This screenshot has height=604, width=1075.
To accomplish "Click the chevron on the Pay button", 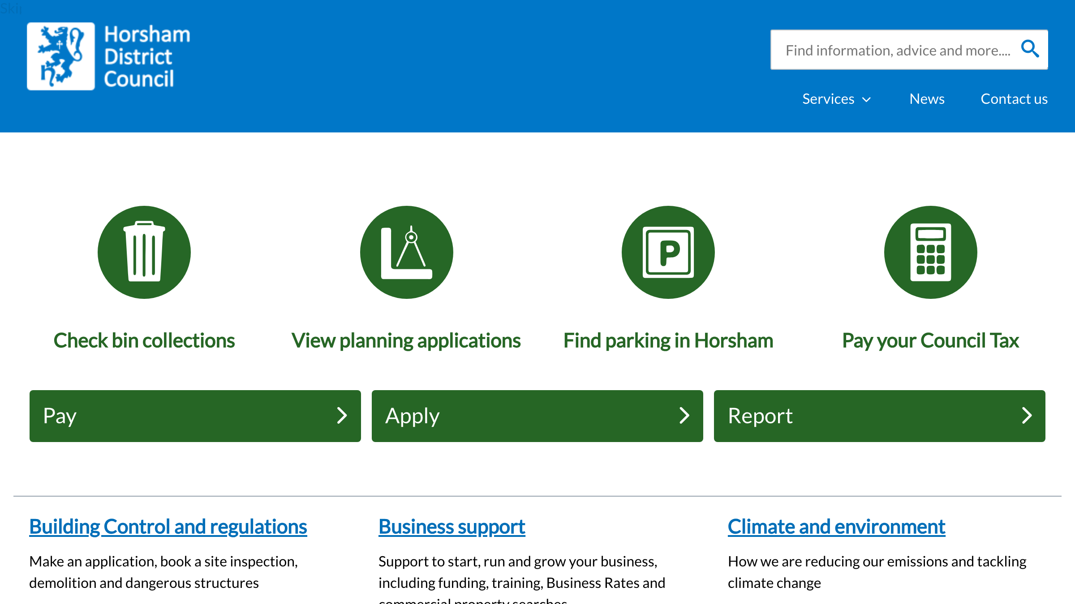I will click(342, 416).
